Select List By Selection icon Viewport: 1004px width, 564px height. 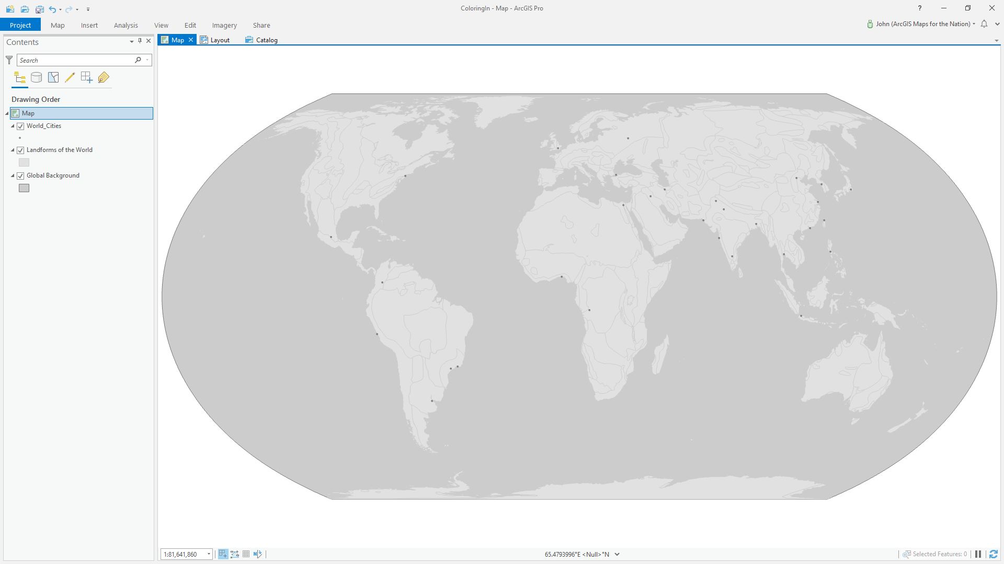tap(53, 78)
